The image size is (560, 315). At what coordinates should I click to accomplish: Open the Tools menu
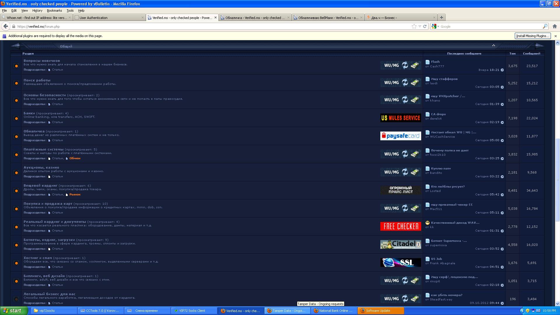pos(70,10)
